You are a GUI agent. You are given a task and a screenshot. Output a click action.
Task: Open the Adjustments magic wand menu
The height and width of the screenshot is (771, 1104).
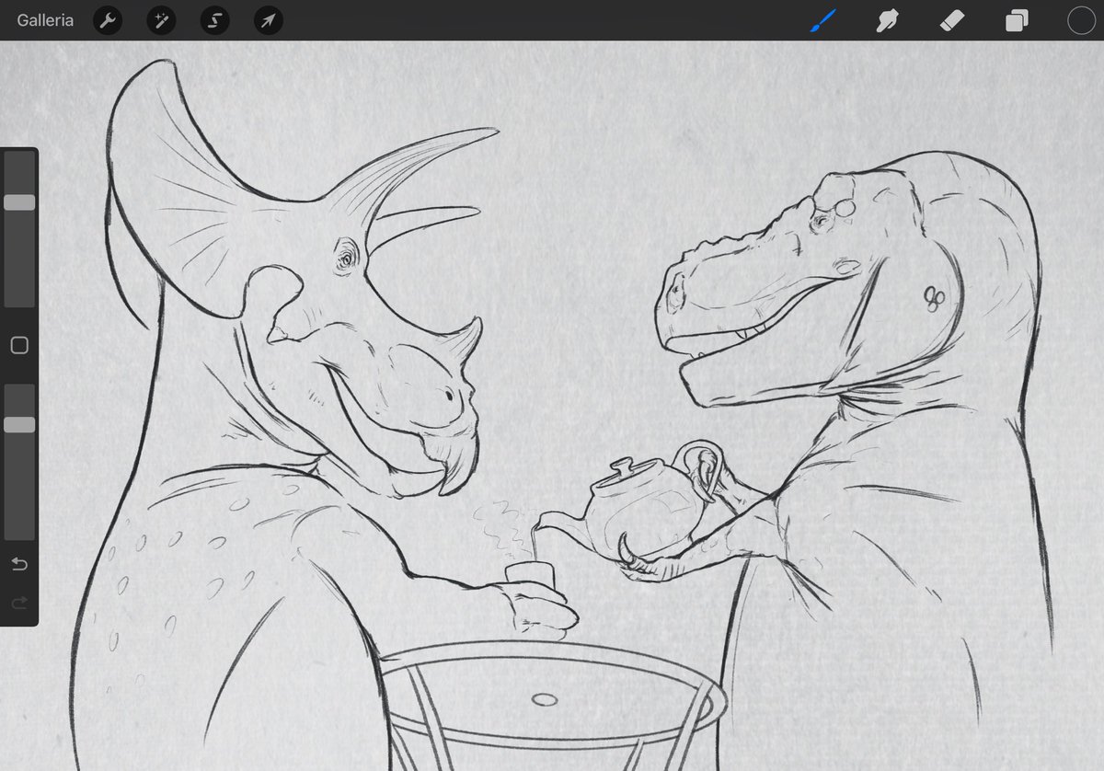[x=161, y=21]
